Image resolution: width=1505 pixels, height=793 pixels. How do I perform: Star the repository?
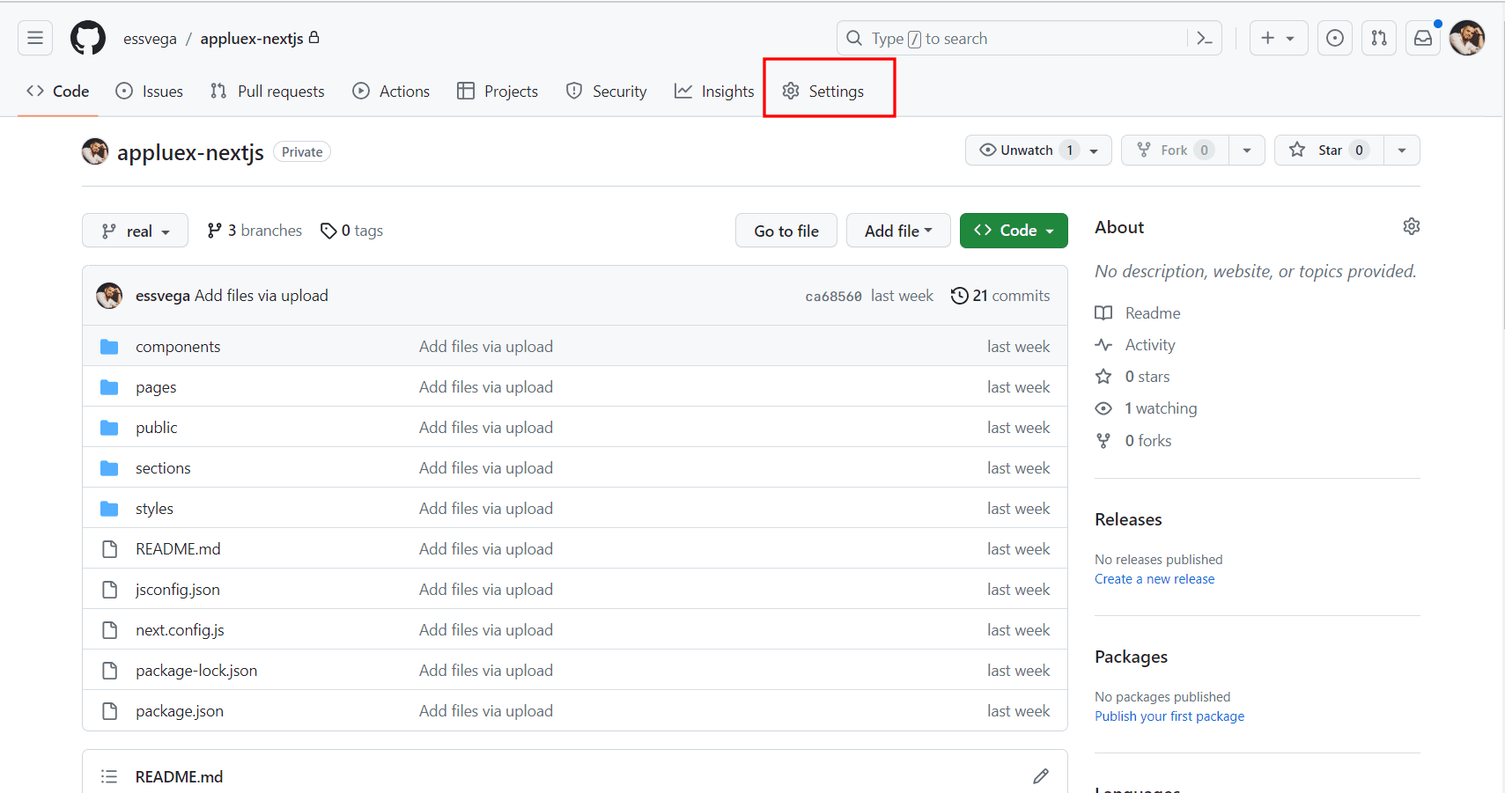[1329, 150]
